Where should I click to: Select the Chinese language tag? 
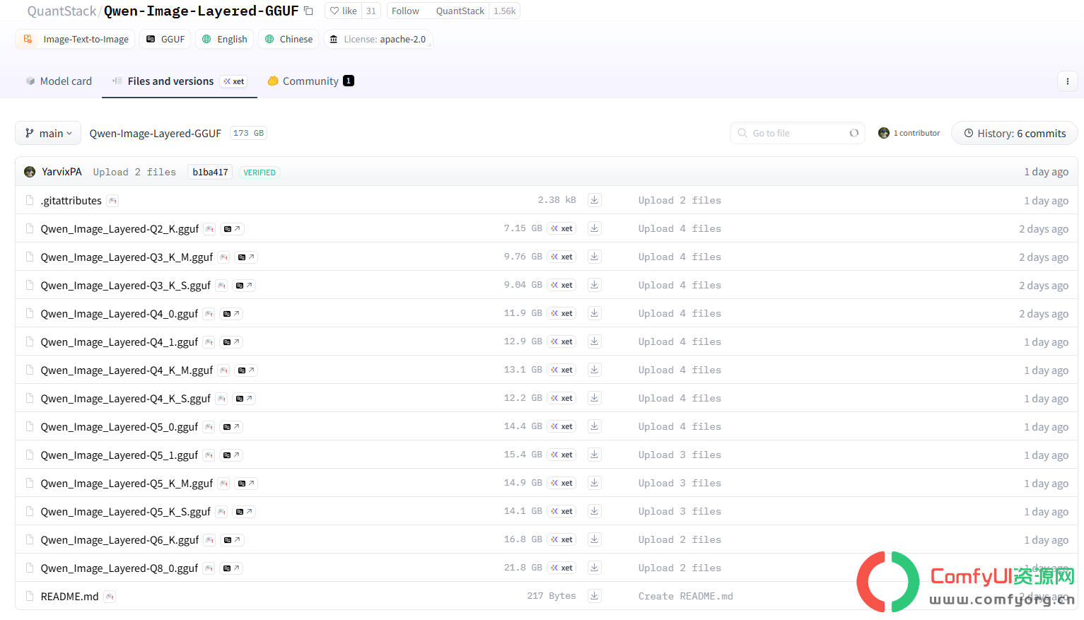289,39
